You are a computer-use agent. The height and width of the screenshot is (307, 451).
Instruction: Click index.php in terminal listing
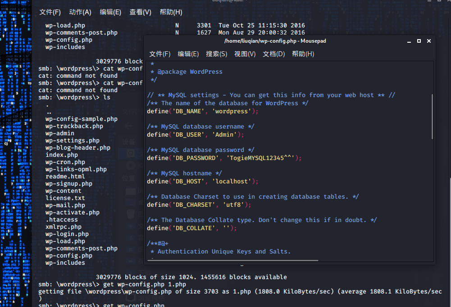tap(62, 155)
